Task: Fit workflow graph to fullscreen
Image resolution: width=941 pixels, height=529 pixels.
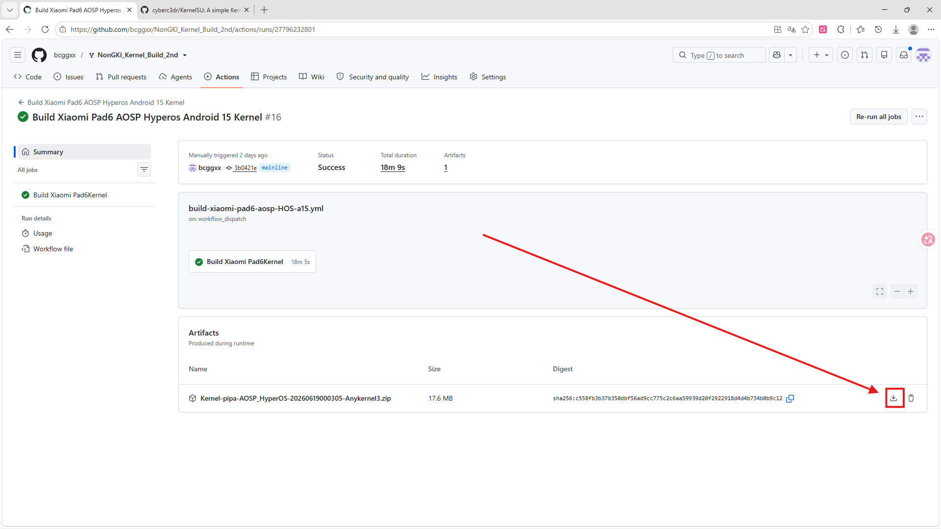Action: (880, 291)
